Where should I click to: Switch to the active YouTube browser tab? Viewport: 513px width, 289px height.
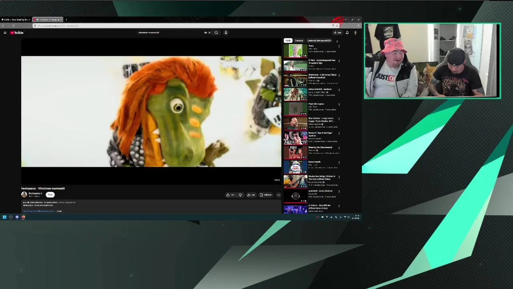(47, 19)
